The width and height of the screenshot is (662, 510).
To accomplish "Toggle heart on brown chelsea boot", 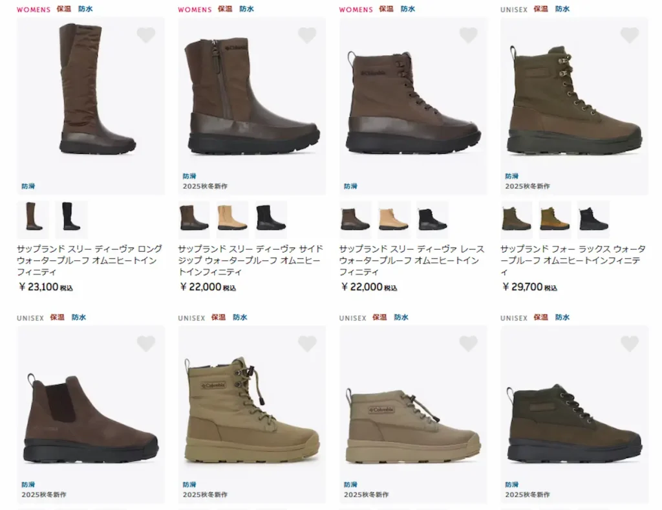I will click(146, 344).
